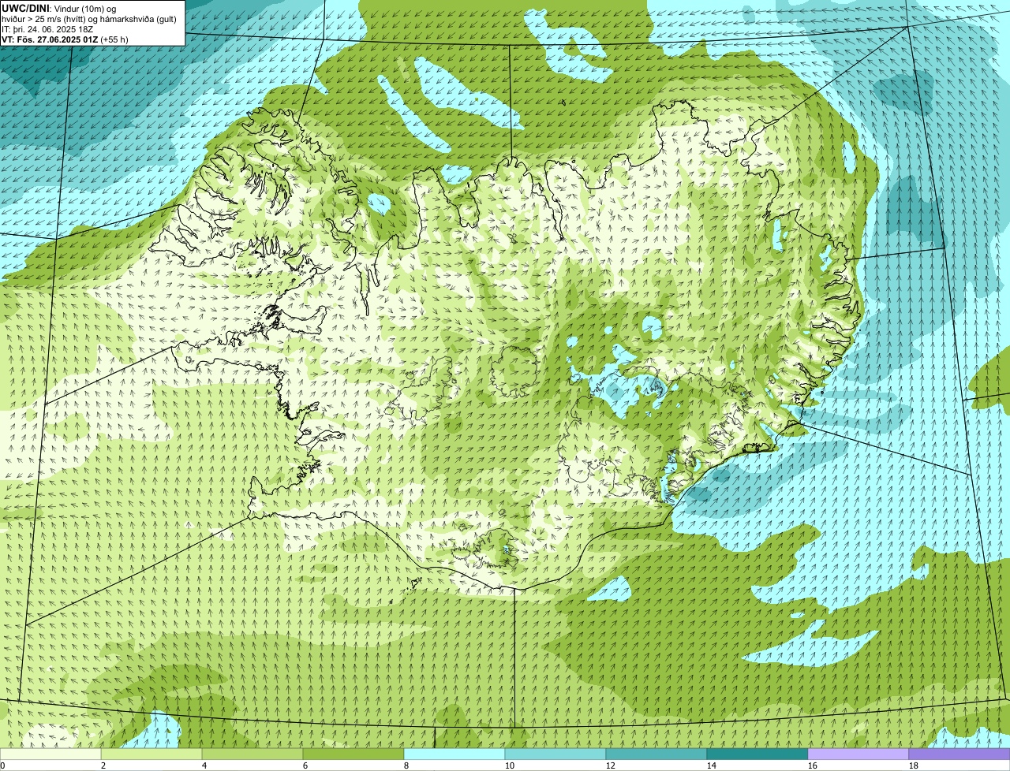Click the '2' label on the wind scale

point(103,765)
